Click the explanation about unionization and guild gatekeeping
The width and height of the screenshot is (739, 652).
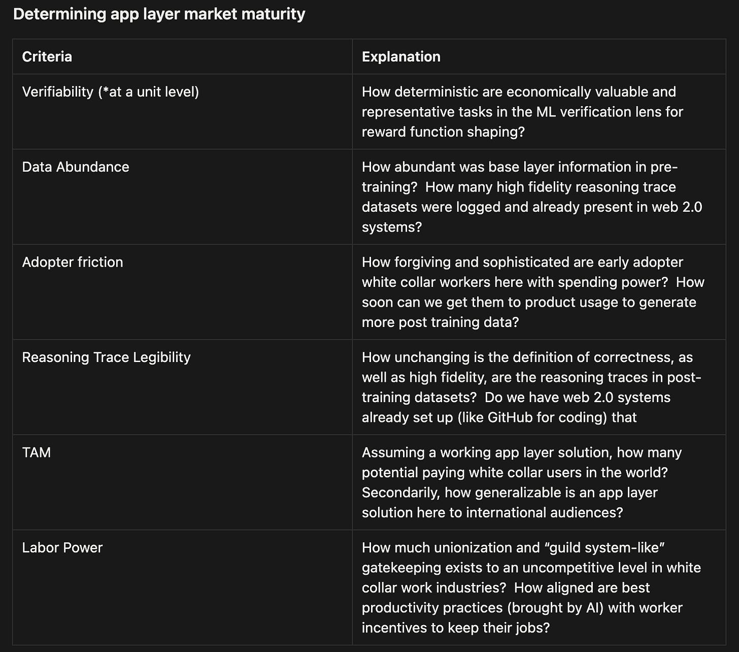click(539, 588)
